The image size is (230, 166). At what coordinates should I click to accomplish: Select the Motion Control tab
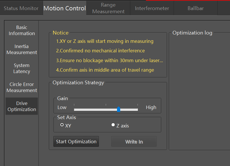click(x=65, y=8)
